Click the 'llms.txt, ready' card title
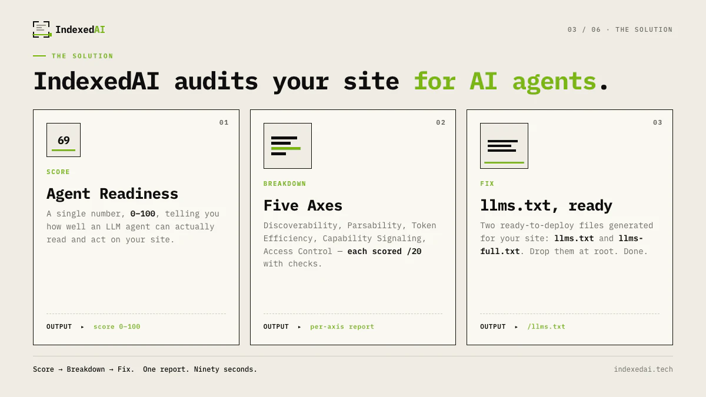The image size is (706, 397). 546,206
